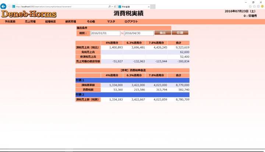Click the page refresh icon in address bar
Viewport: 265px width, 152px height.
click(x=115, y=7)
